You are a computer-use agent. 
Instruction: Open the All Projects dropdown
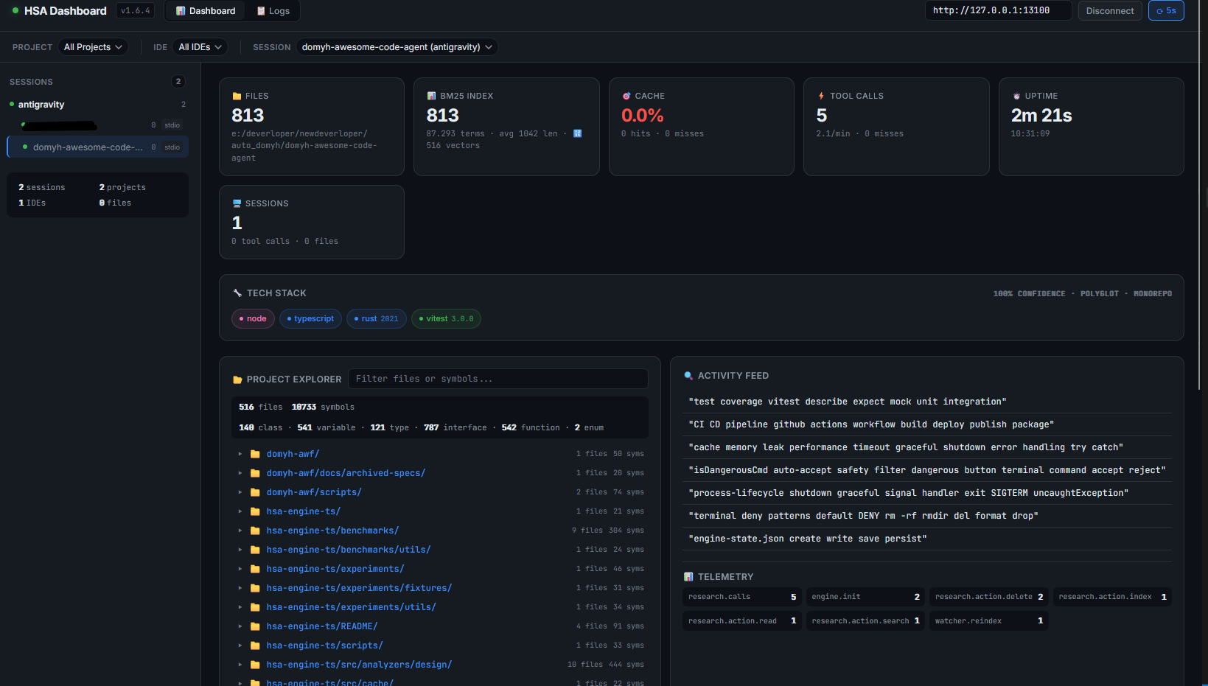(x=93, y=47)
